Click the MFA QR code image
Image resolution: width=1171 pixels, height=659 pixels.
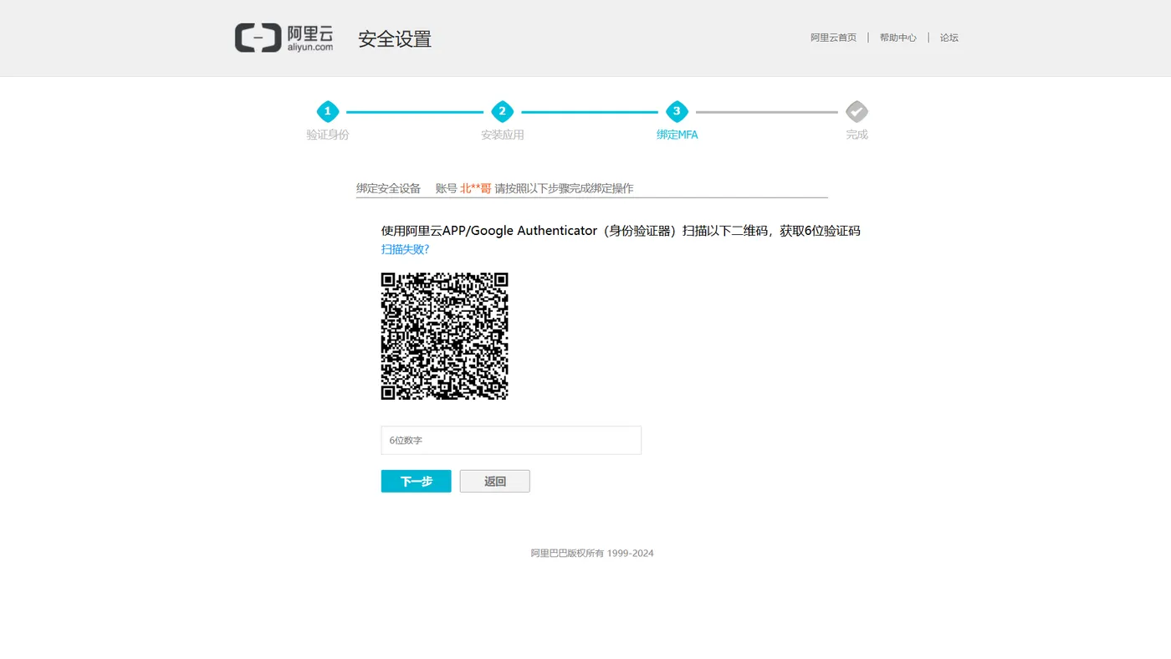445,336
